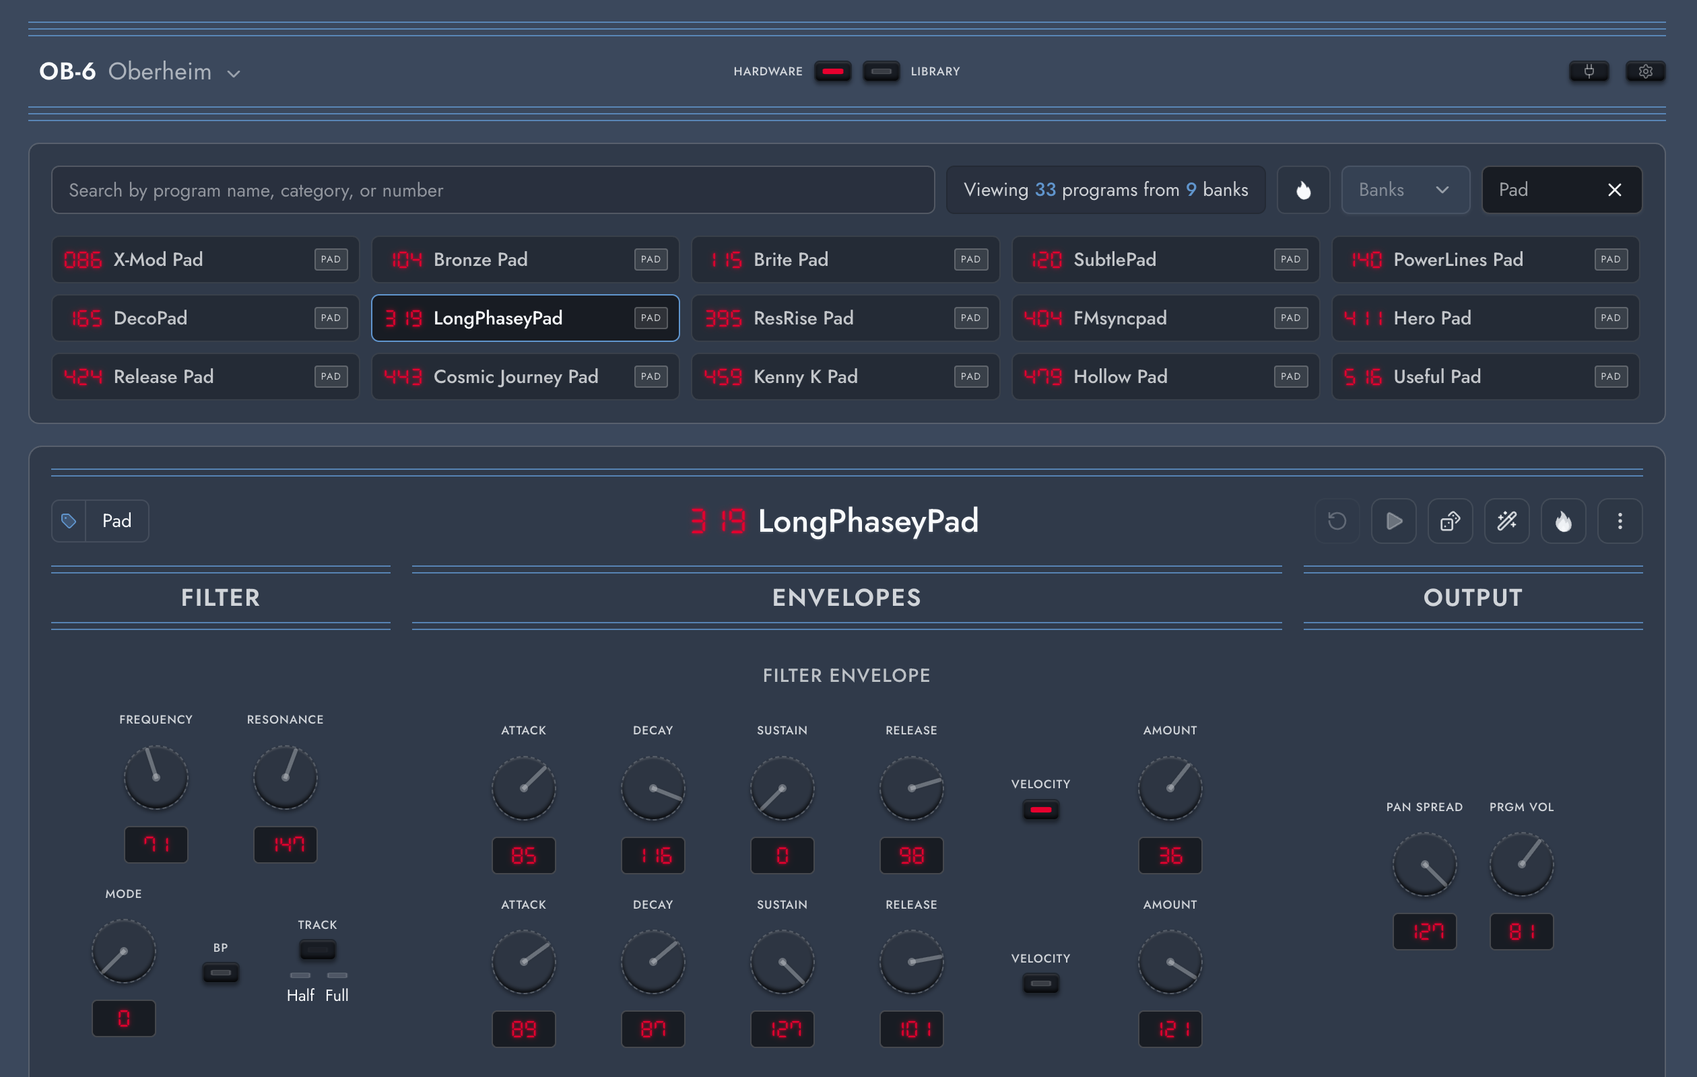Select program 516 Useful Pad

[x=1486, y=376]
